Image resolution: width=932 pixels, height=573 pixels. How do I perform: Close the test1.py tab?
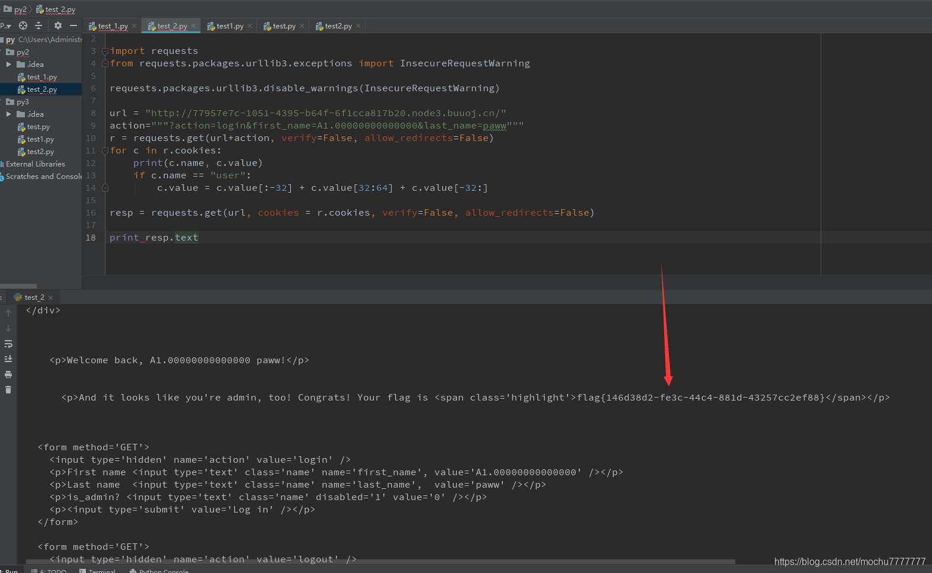(x=250, y=26)
